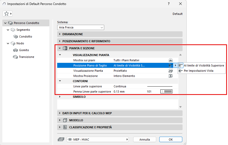228x145 pixels.
Task: Click the list scroll down arrow
Action: click(x=180, y=107)
